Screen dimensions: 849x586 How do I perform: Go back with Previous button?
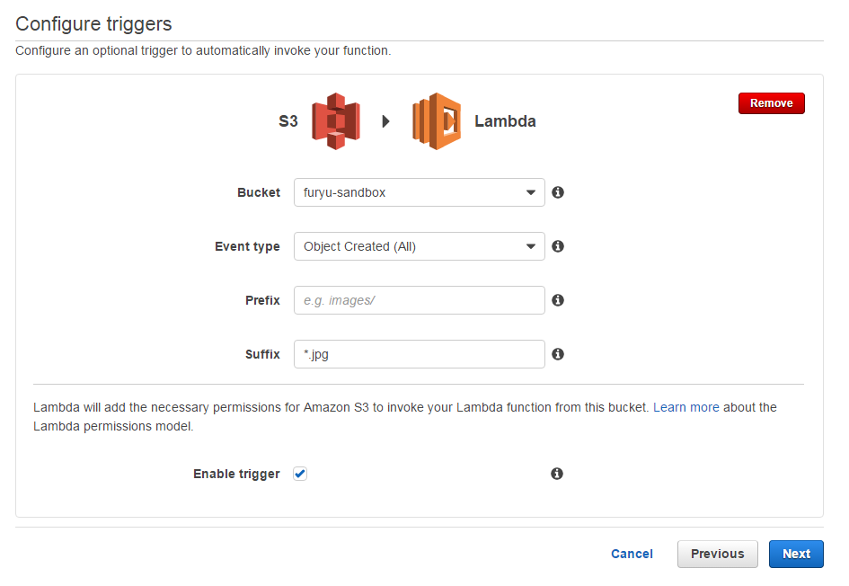tap(718, 554)
